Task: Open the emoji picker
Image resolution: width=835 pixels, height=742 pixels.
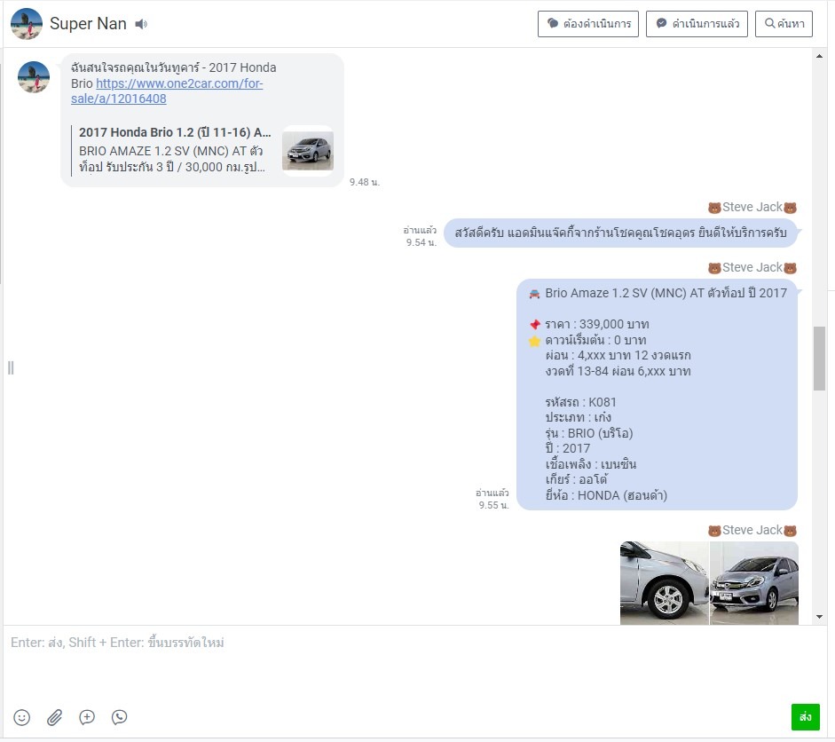Action: 22,717
